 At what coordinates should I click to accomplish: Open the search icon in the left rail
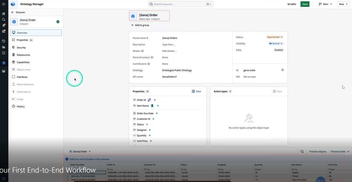point(4,20)
